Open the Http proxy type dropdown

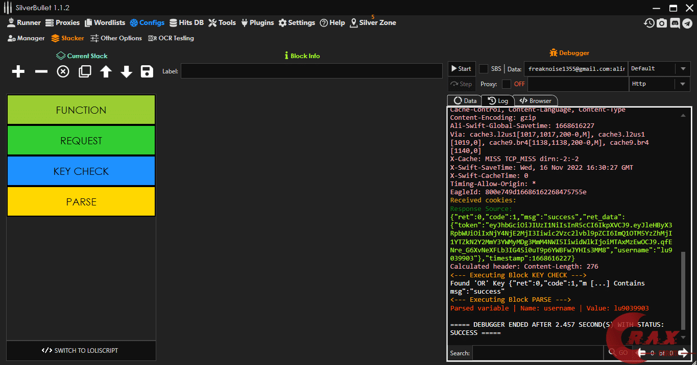tap(683, 84)
